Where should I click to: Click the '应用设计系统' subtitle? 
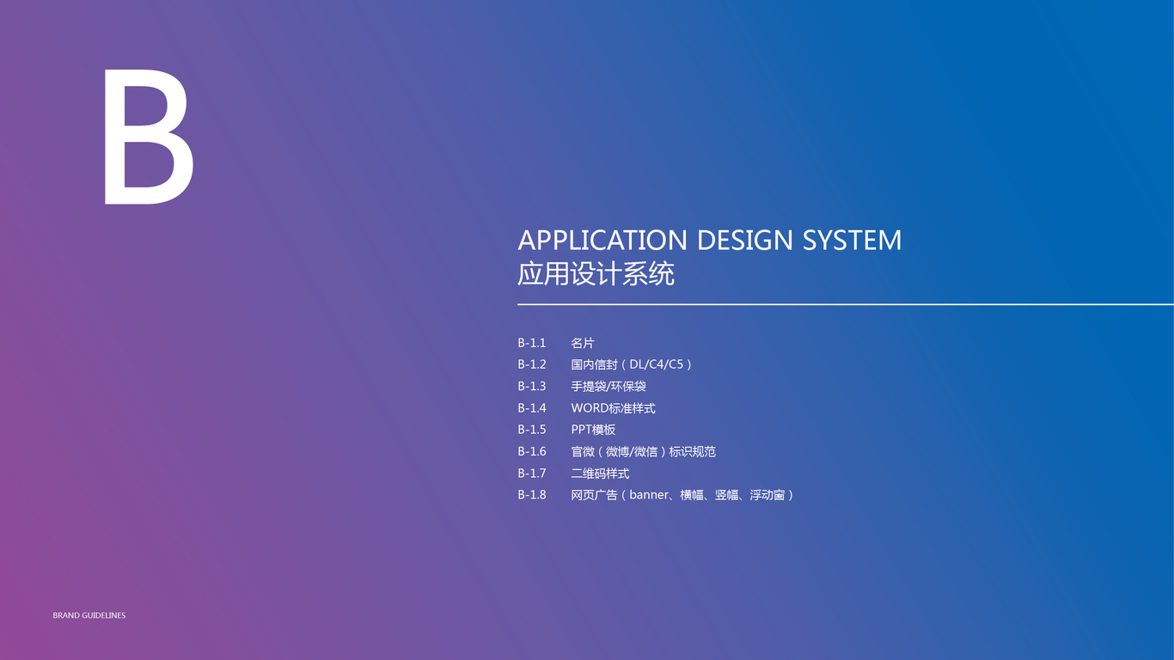[x=596, y=273]
